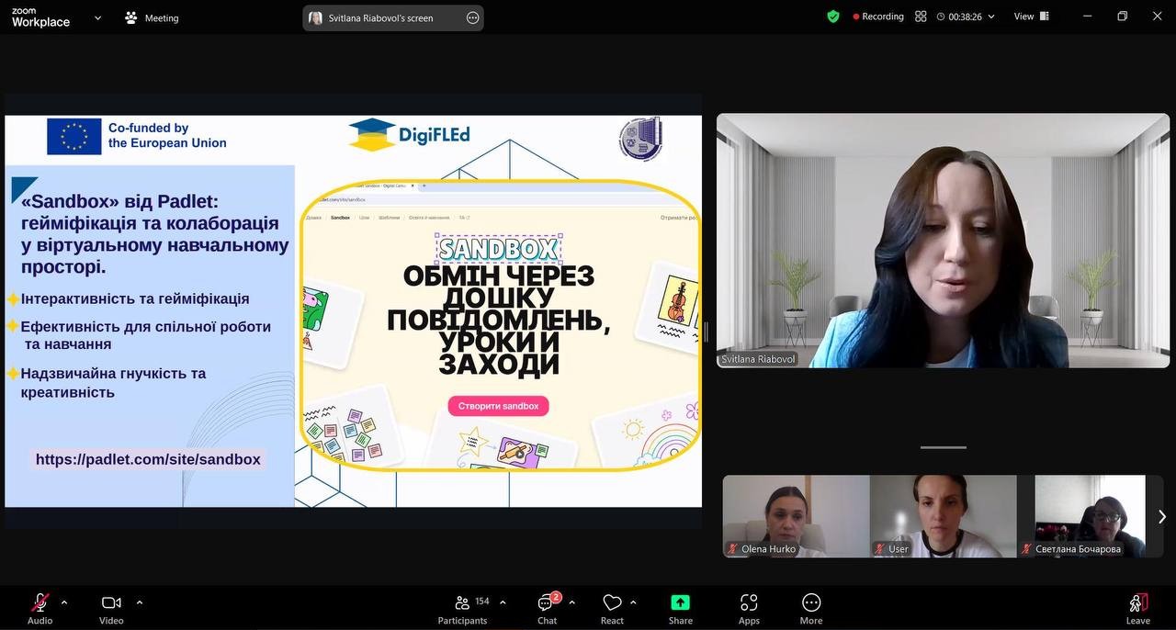Click the green Share screen button
The width and height of the screenshot is (1176, 630).
click(x=680, y=608)
